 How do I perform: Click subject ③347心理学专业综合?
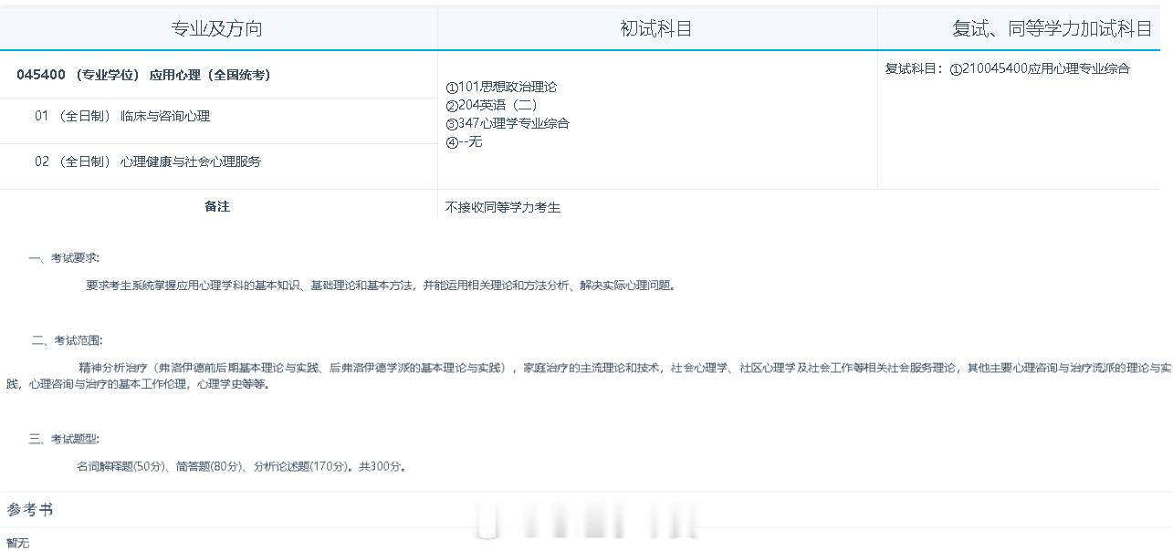[x=508, y=123]
